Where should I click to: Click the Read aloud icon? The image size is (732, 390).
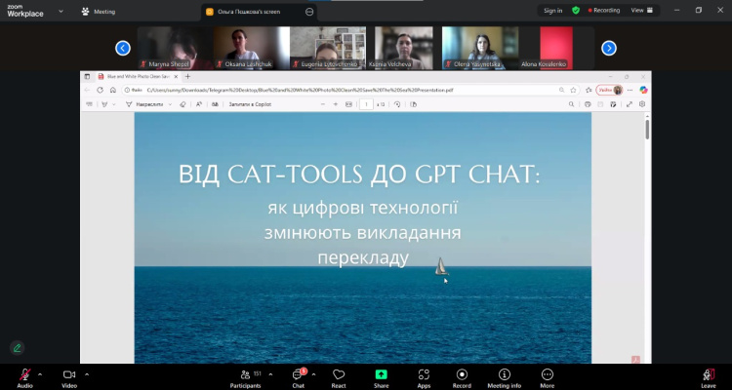click(199, 104)
